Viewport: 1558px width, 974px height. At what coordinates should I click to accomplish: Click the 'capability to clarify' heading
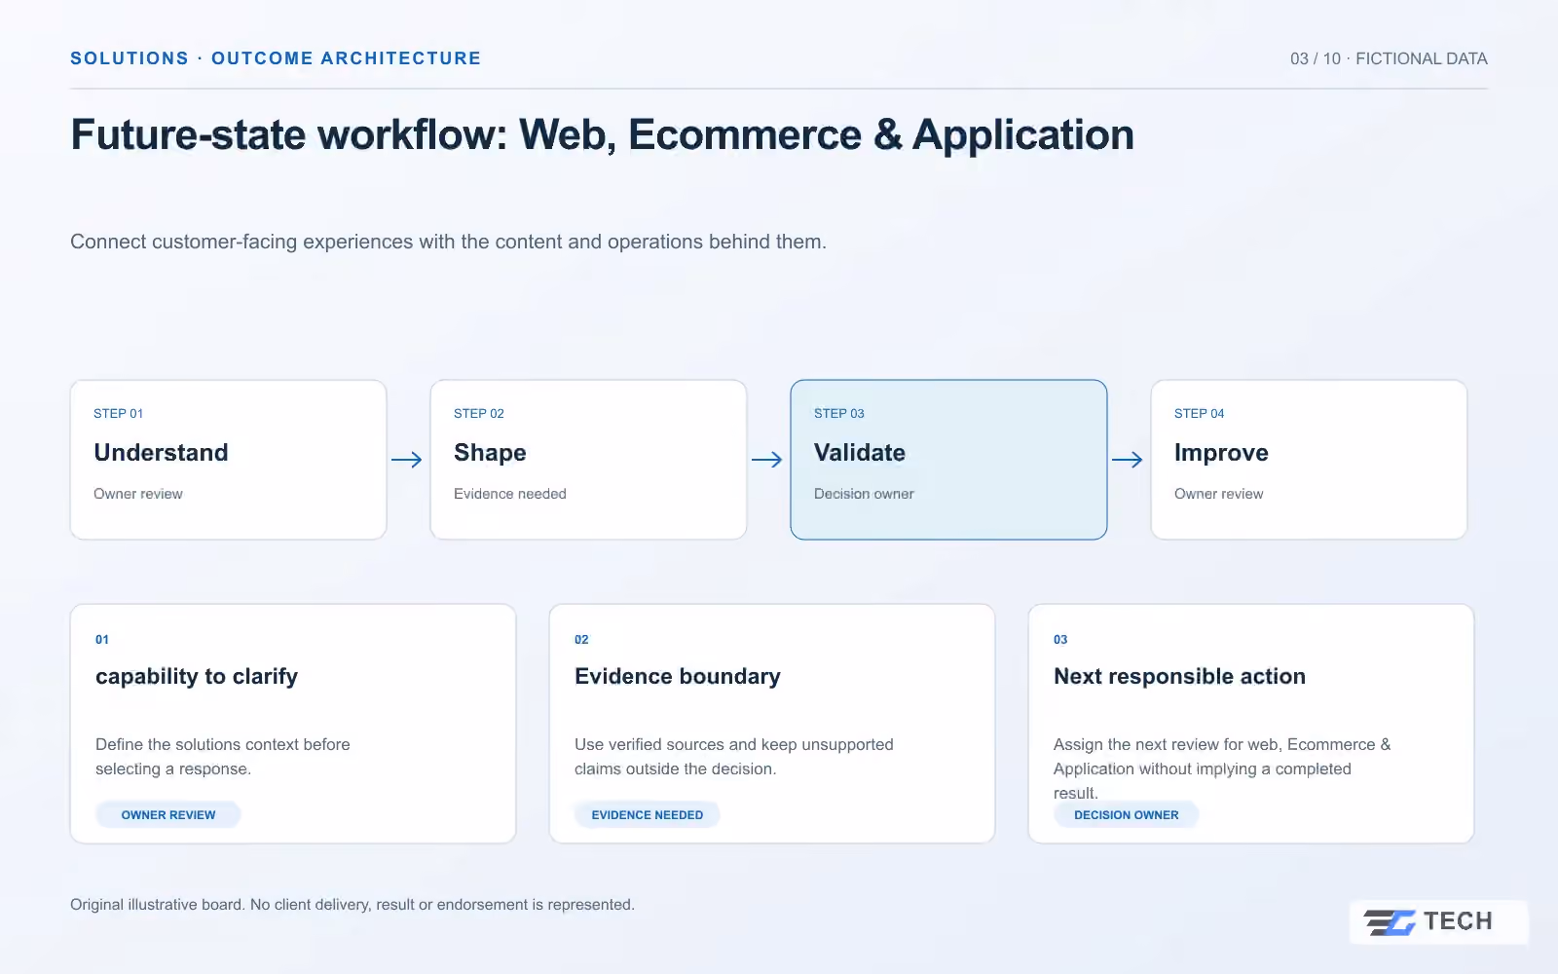pos(197,677)
